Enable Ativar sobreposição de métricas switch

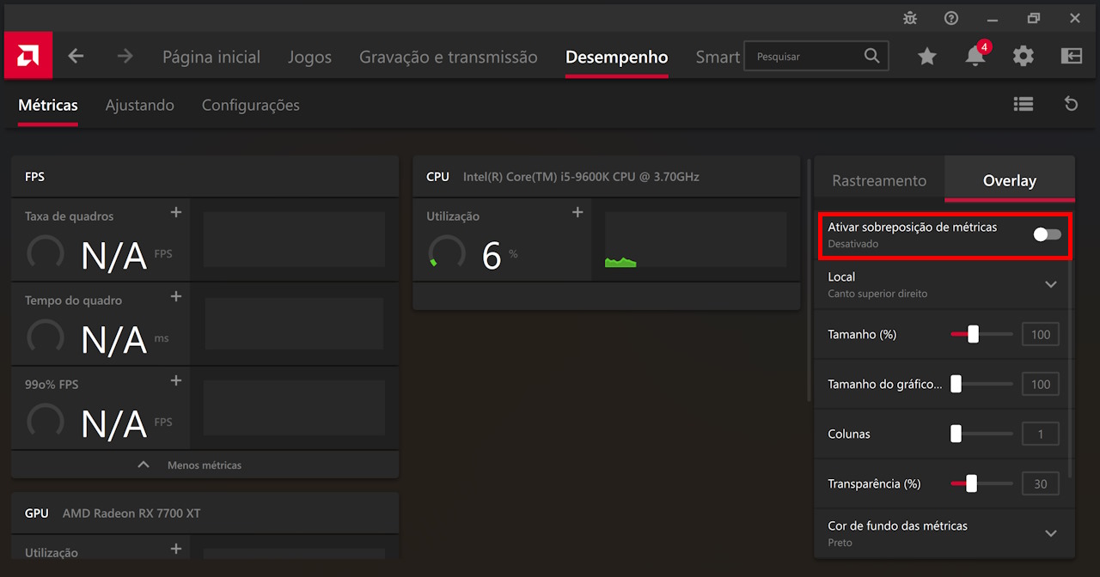1047,234
